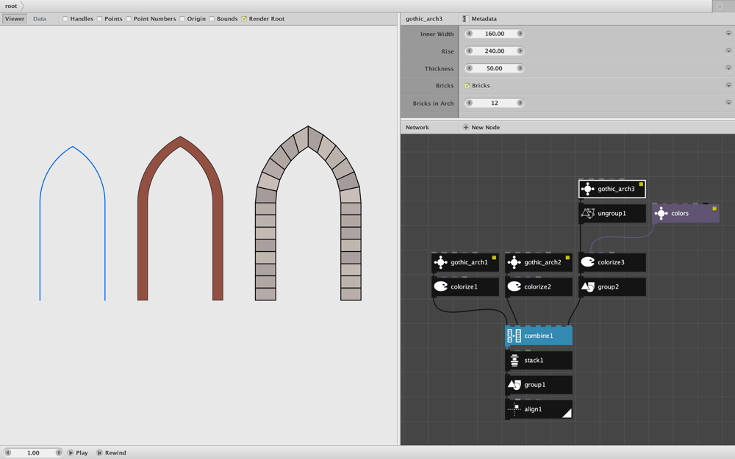Step the frame number forward
Viewport: 735px width, 459px height.
(59, 453)
